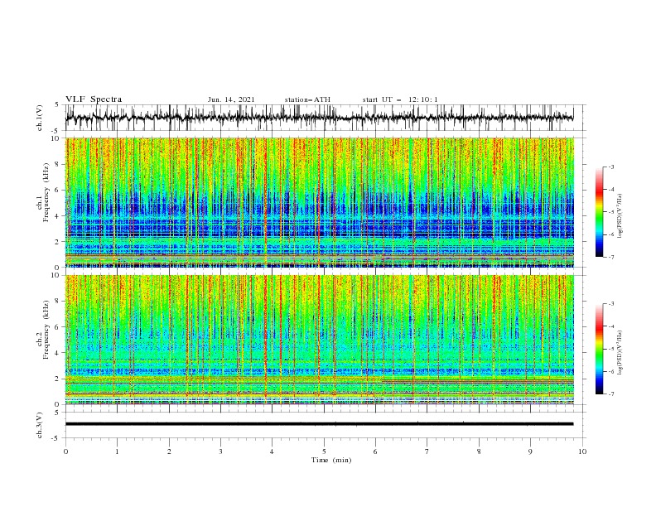This screenshot has height=507, width=656.
Task: Click the ch.3 flat black voltage trace
Action: point(319,424)
